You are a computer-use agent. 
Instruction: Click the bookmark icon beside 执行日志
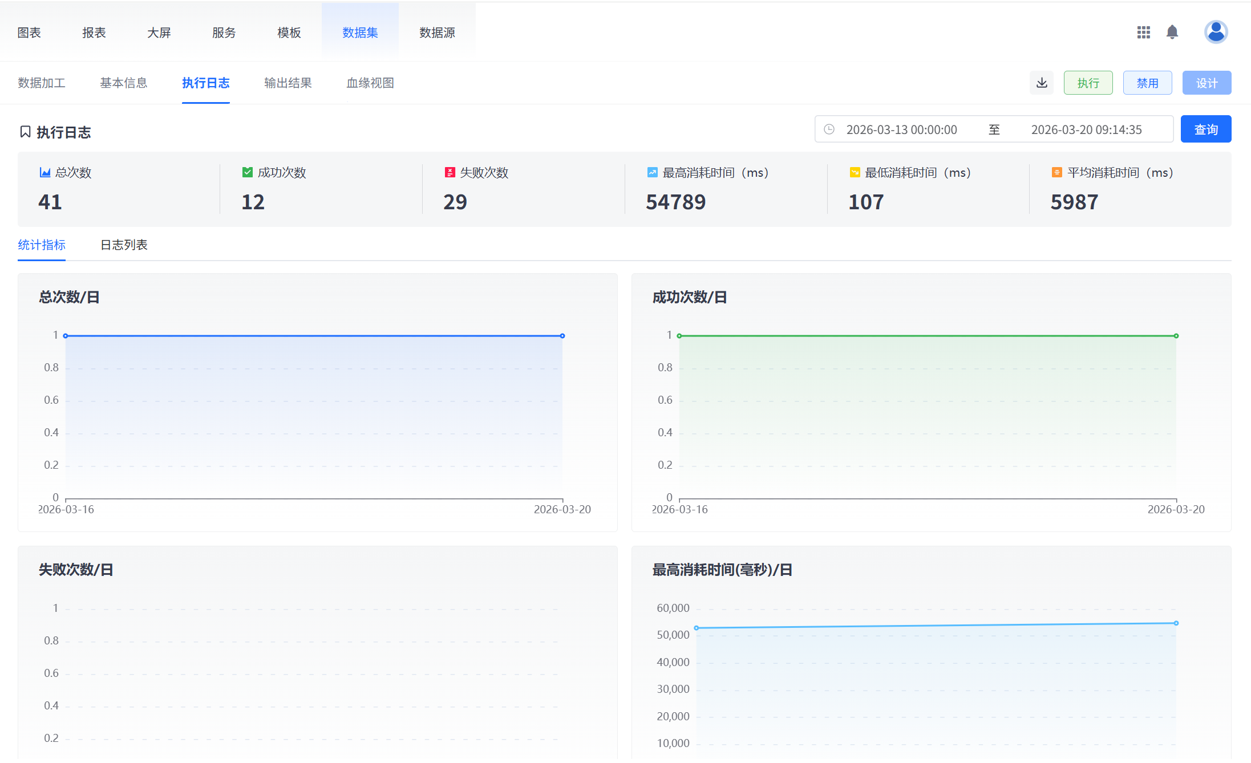pos(25,132)
